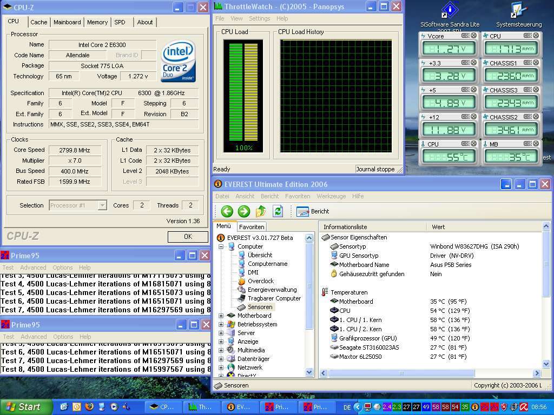Launch Firefox from the quick launch bar
Viewport: 554px width, 415px height.
pyautogui.click(x=89, y=406)
